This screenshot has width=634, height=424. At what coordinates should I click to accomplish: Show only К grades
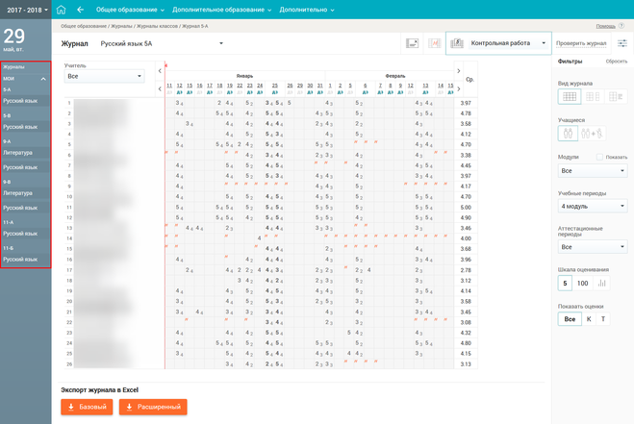click(589, 319)
